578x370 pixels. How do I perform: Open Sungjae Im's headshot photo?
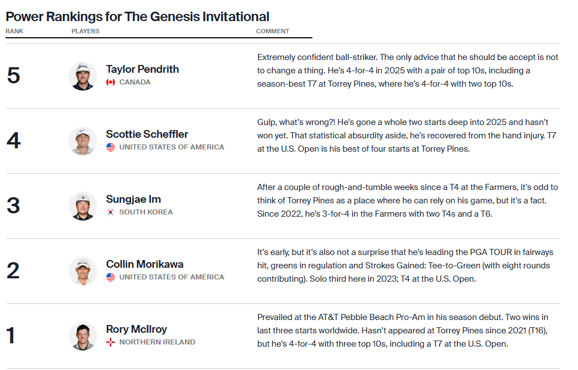coord(83,206)
